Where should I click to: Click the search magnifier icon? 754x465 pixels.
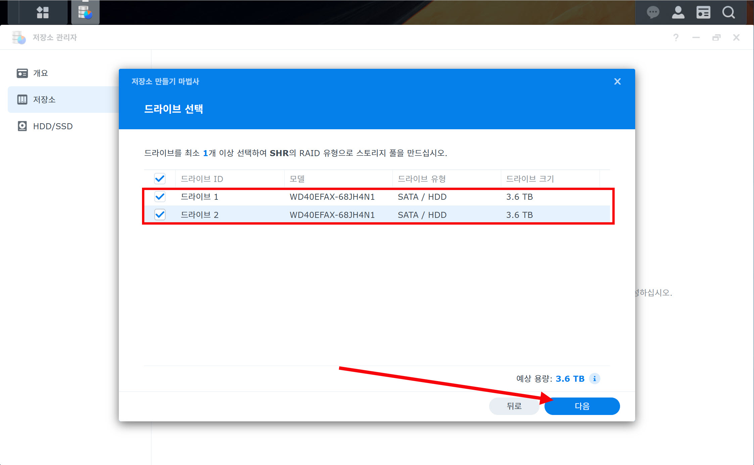[x=728, y=12]
